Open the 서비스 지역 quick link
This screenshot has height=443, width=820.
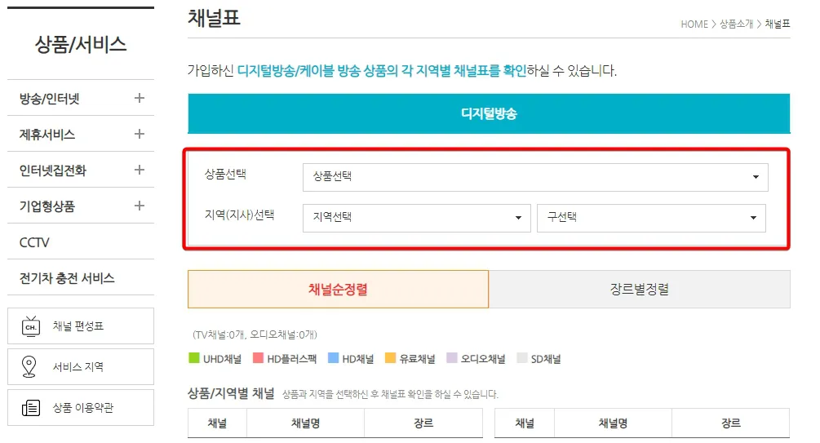click(x=81, y=366)
